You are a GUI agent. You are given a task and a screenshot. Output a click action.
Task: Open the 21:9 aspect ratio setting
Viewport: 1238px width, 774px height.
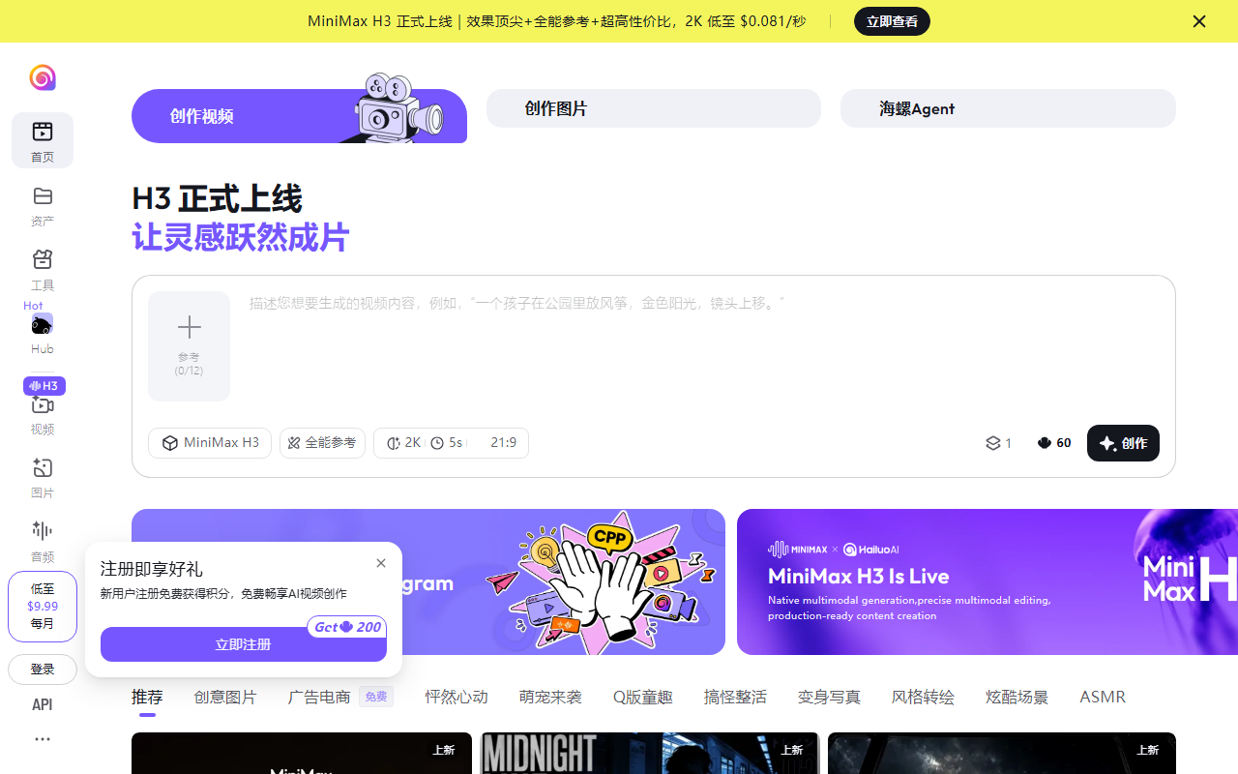501,443
